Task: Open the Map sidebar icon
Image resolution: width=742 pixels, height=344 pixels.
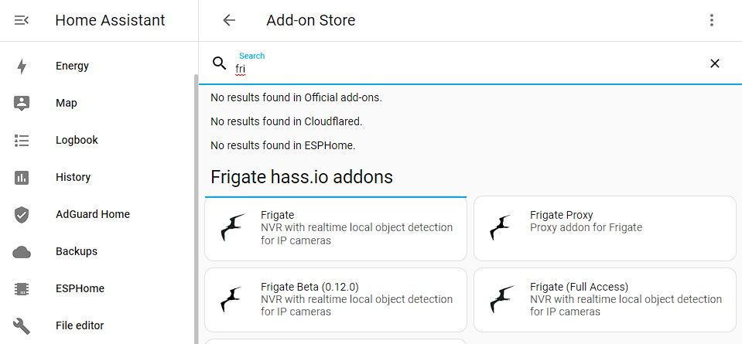Action: coord(22,103)
